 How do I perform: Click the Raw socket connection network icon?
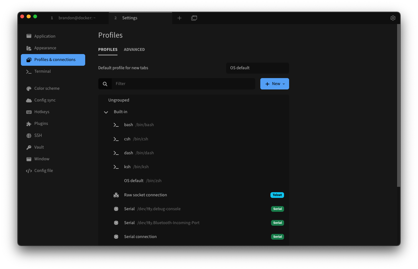(x=116, y=195)
